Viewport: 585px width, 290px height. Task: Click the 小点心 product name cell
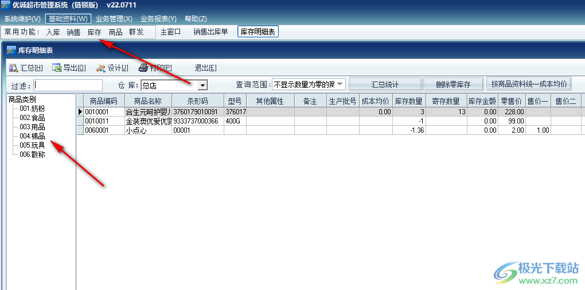tap(148, 130)
